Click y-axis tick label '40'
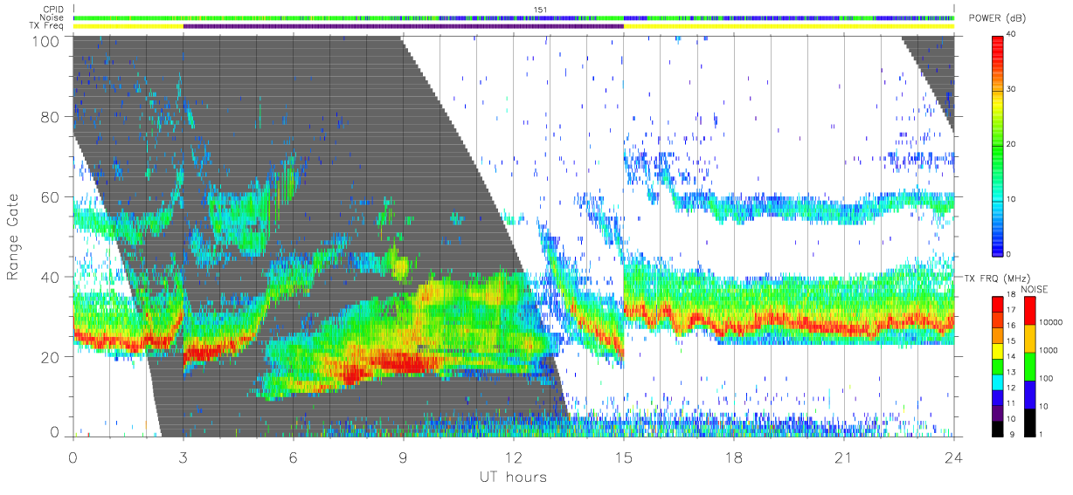The image size is (1073, 495). [52, 277]
